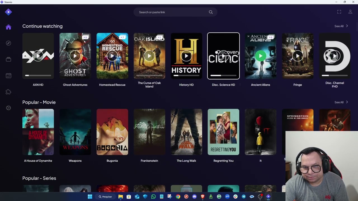Open A House of Dynamite poster
The width and height of the screenshot is (358, 201).
(38, 132)
